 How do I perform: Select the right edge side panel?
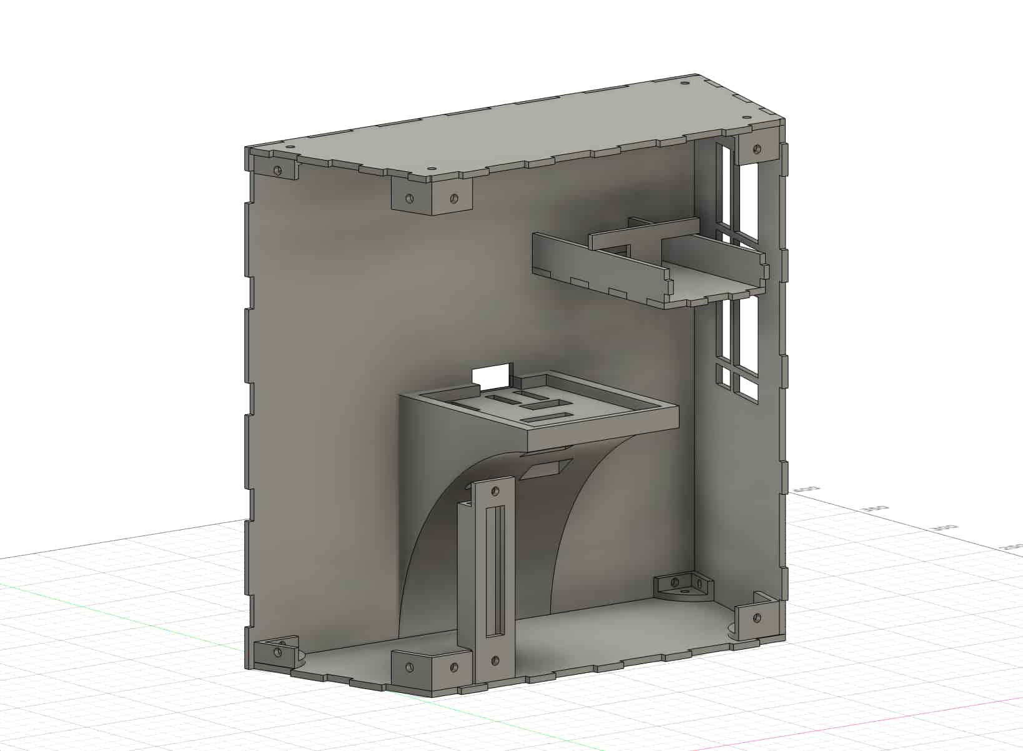tap(781, 375)
